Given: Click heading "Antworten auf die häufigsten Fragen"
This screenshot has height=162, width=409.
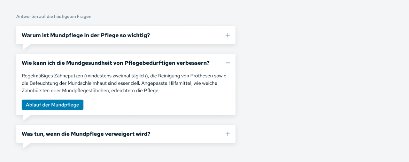Looking at the screenshot, I should click(54, 16).
